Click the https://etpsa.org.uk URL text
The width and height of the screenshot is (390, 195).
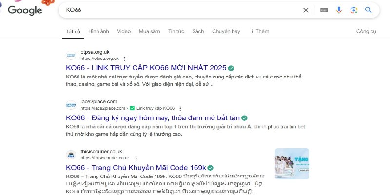pos(100,58)
